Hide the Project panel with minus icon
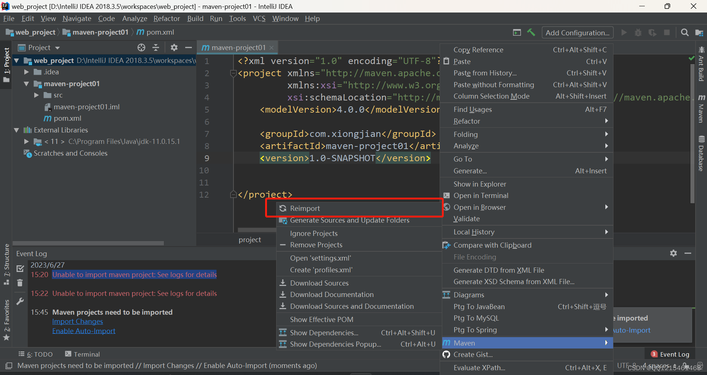The image size is (707, 375). [188, 47]
